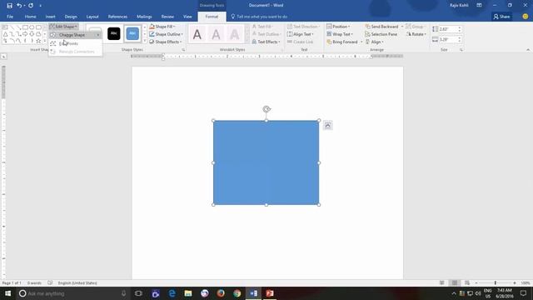Click zoom in plus button
Image resolution: width=533 pixels, height=300 pixels.
pyautogui.click(x=515, y=283)
